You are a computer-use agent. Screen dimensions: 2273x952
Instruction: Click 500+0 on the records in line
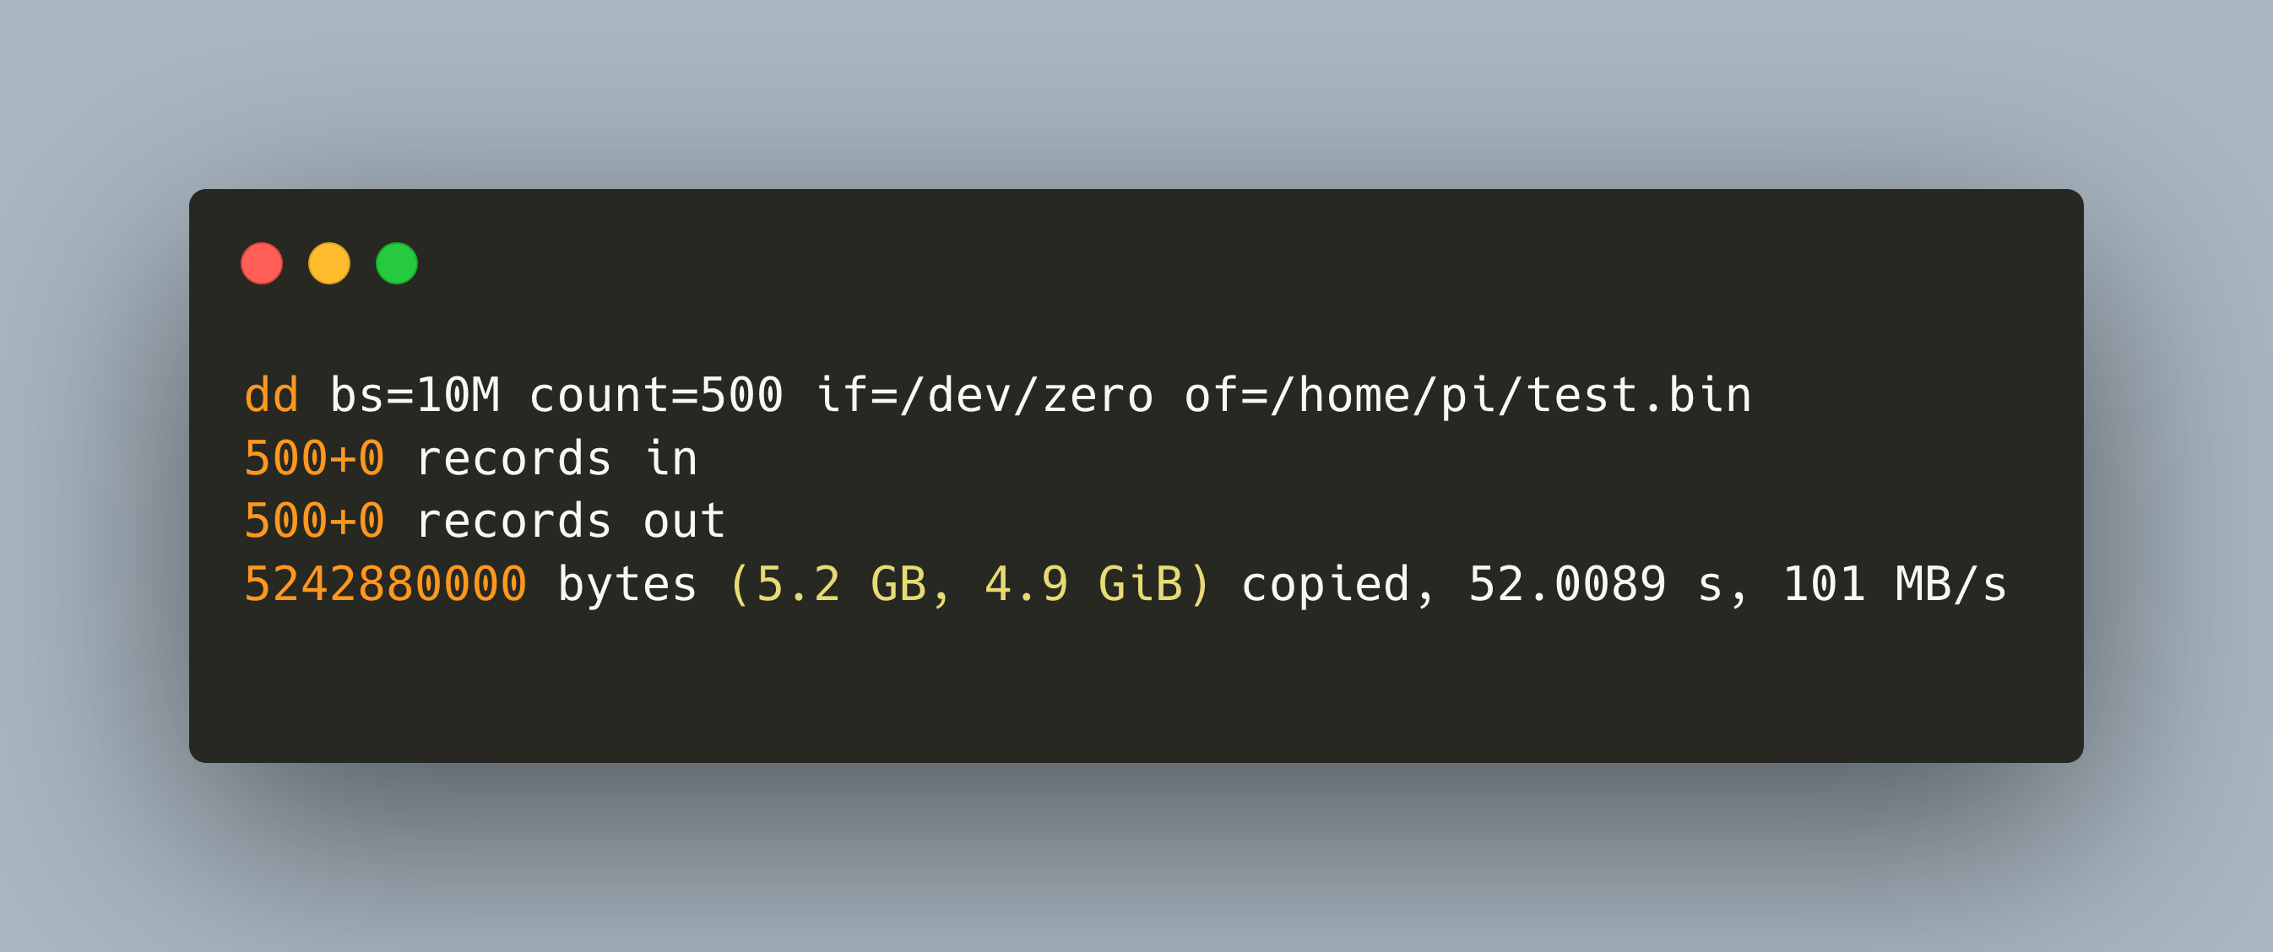point(314,458)
